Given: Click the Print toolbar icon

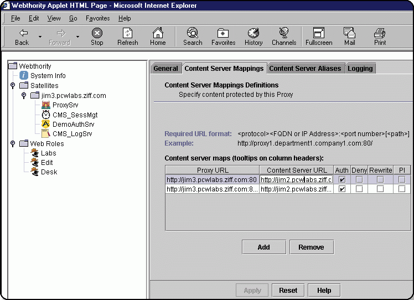Looking at the screenshot, I should [380, 33].
